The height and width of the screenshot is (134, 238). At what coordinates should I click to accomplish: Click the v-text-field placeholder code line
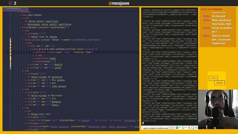pyautogui.click(x=83, y=120)
